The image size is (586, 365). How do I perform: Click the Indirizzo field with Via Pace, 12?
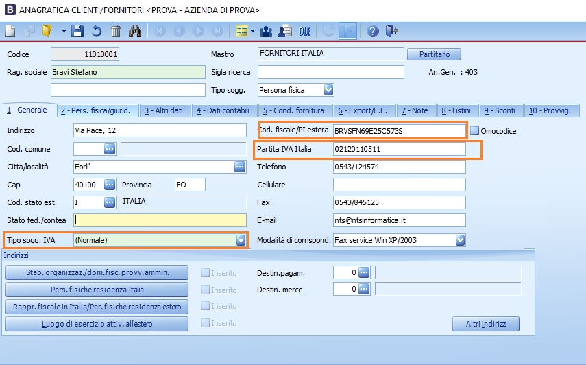pos(160,130)
